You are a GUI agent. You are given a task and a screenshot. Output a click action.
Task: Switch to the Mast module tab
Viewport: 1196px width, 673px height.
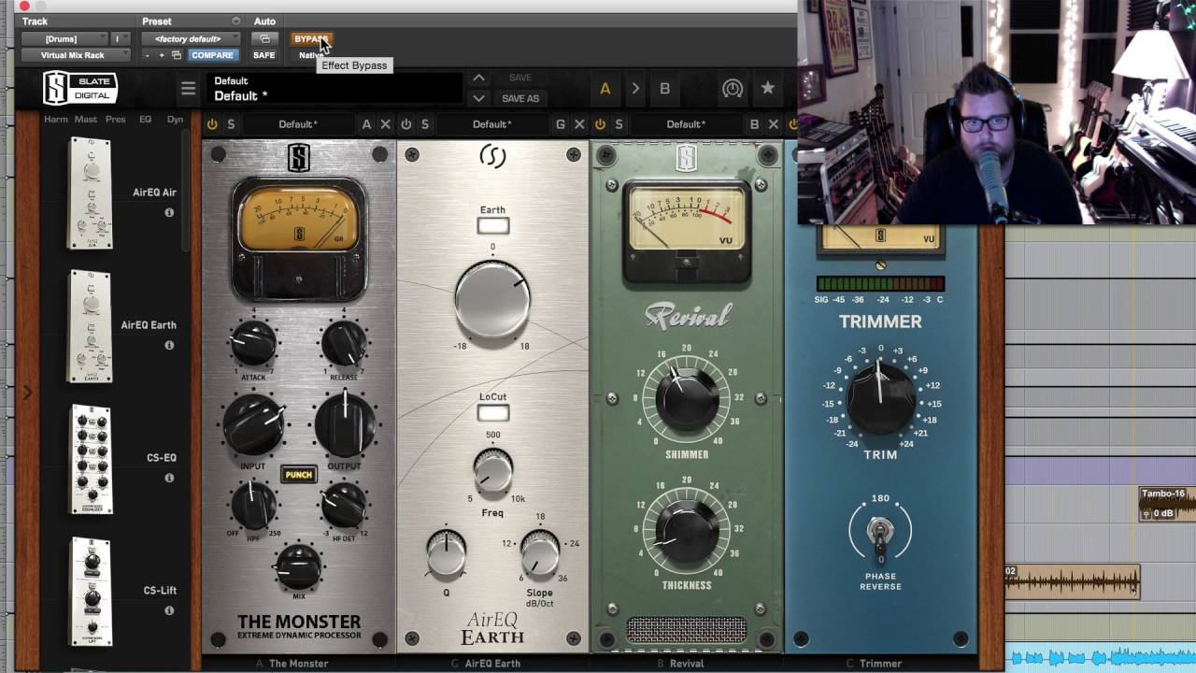(86, 120)
